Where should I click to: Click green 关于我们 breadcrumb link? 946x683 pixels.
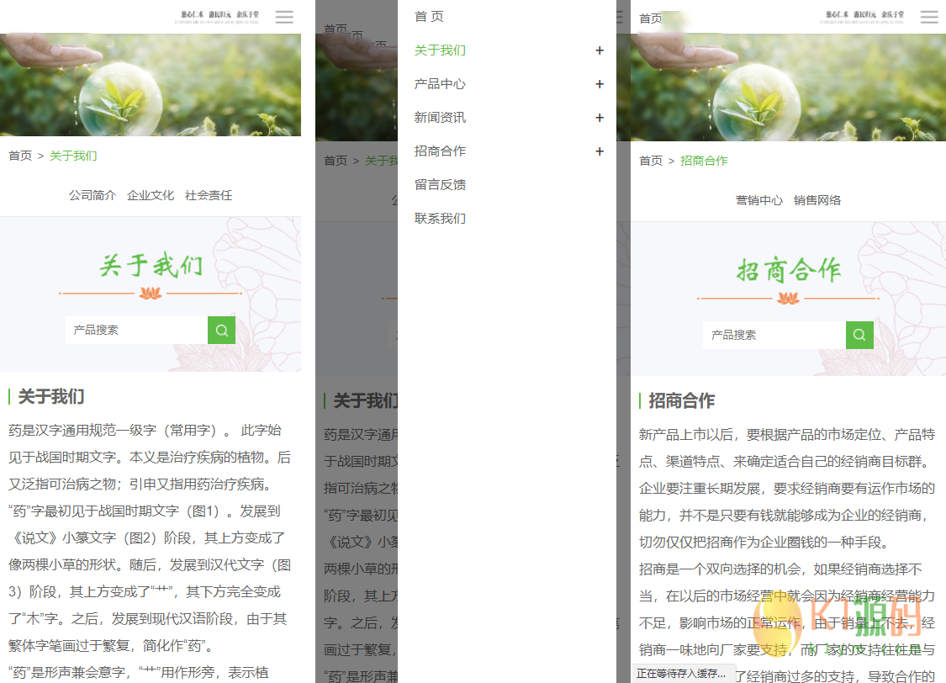73,156
